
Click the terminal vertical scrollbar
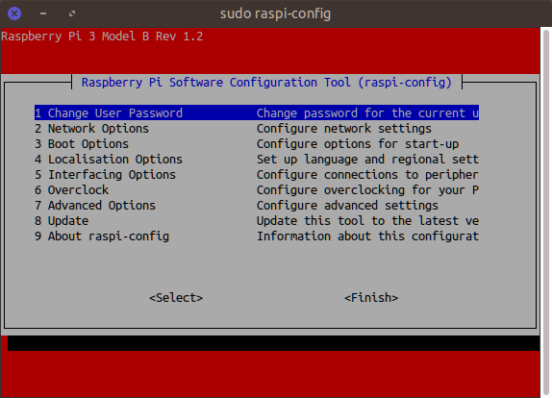[546, 212]
